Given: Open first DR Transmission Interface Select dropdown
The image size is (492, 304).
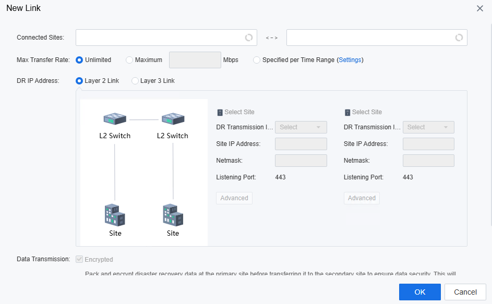Looking at the screenshot, I should (x=301, y=127).
